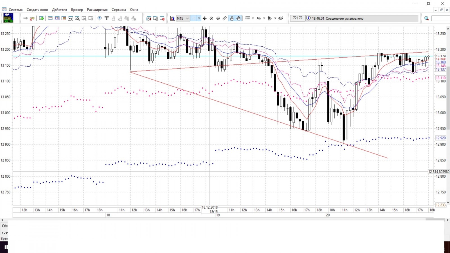
Task: Select the four-arrow move chart tool
Action: pos(205,18)
